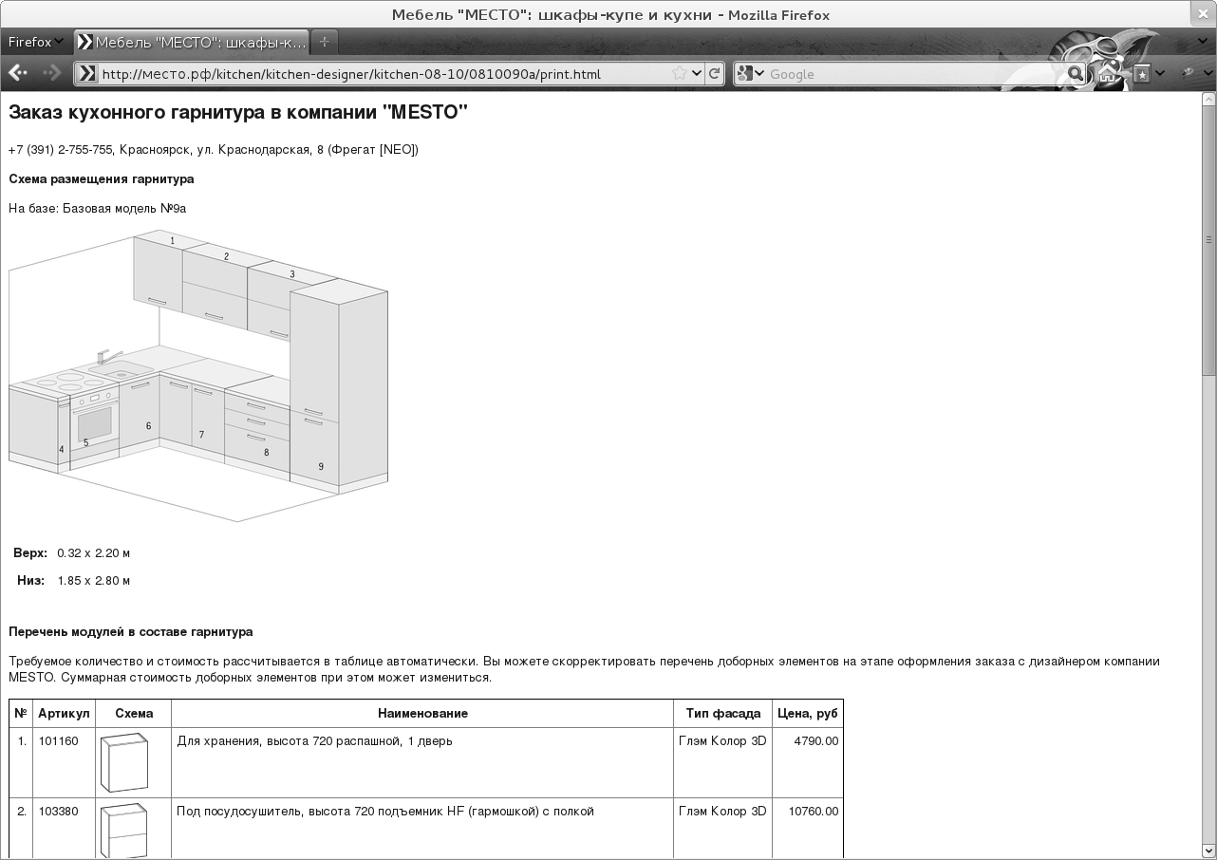Reload the page with the refresh button

click(715, 74)
